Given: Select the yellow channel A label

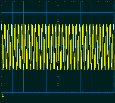Looking at the screenshot, I should (x=2, y=96).
